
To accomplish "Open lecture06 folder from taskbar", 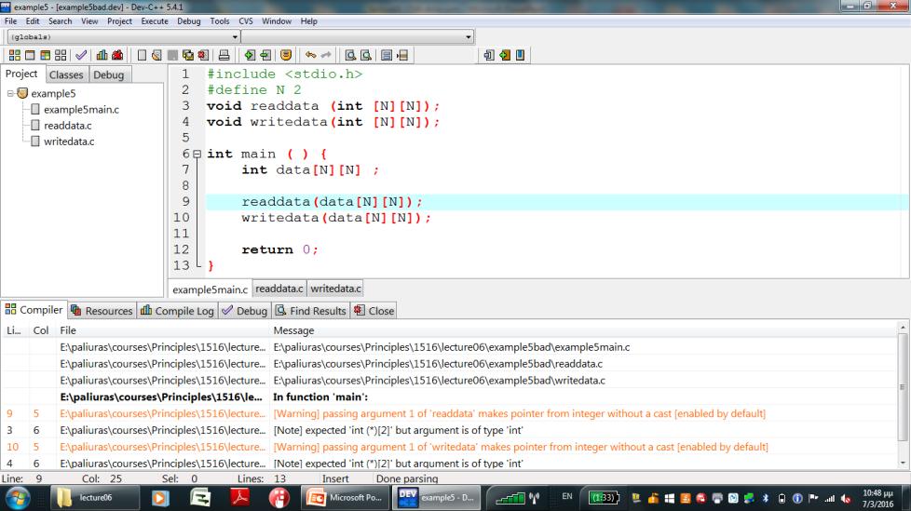I will (x=95, y=498).
